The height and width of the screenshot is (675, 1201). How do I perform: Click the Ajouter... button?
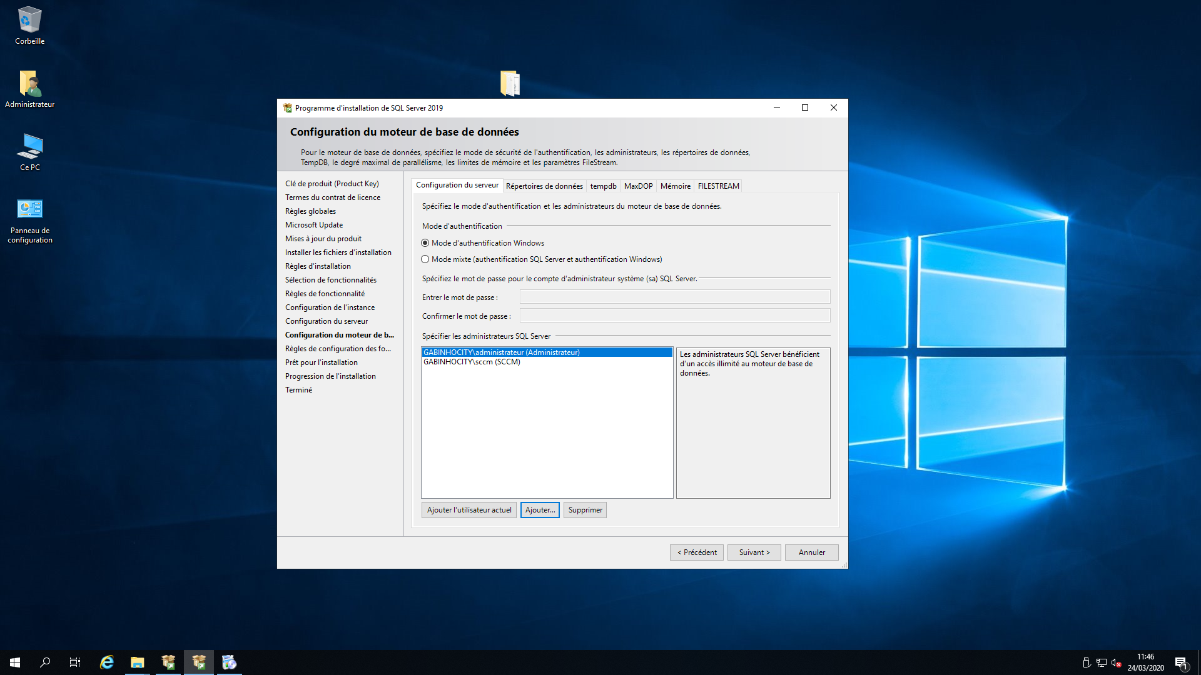point(540,510)
